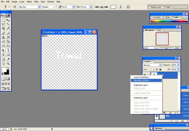Open the Layer menu in menu bar
This screenshot has height=131, width=189.
[22, 2]
